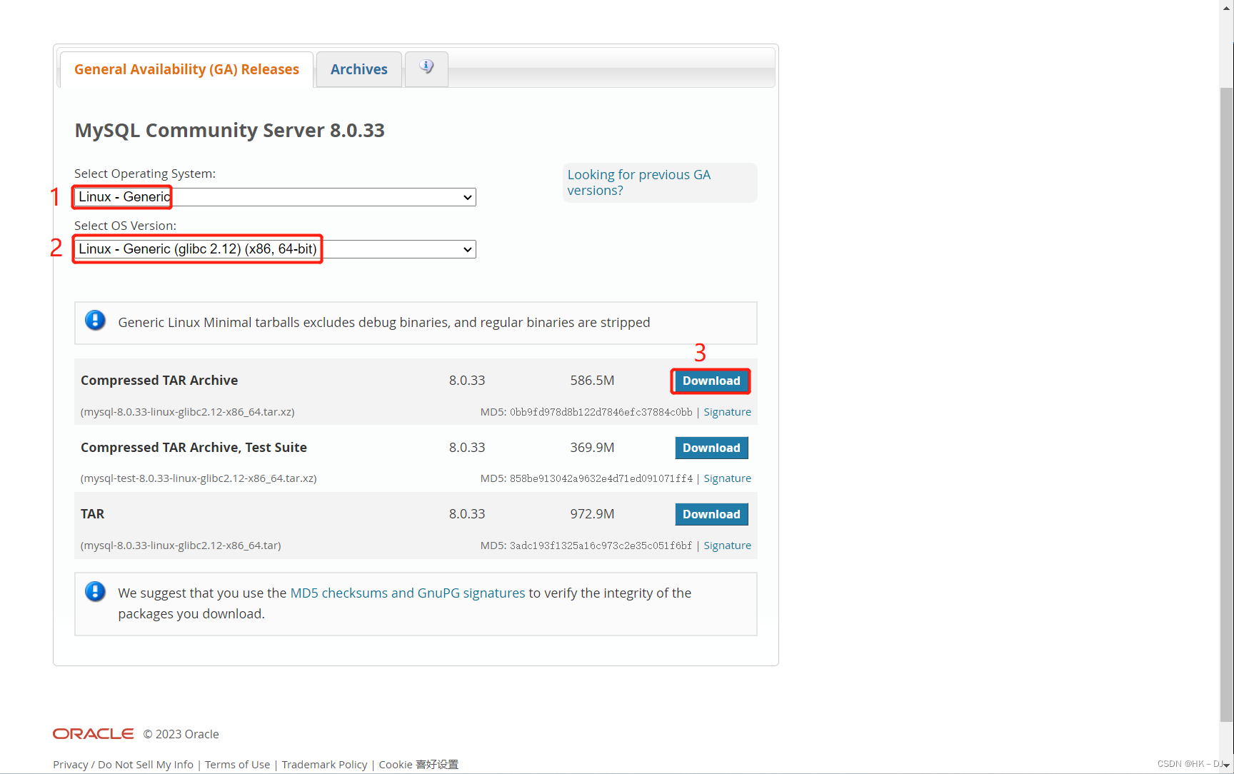Open the Signature link for Compressed TAR Archive
This screenshot has height=774, width=1234.
(727, 411)
